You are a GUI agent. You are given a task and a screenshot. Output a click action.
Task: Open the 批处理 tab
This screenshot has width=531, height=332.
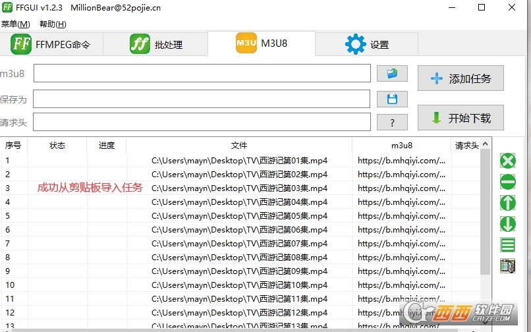point(155,44)
